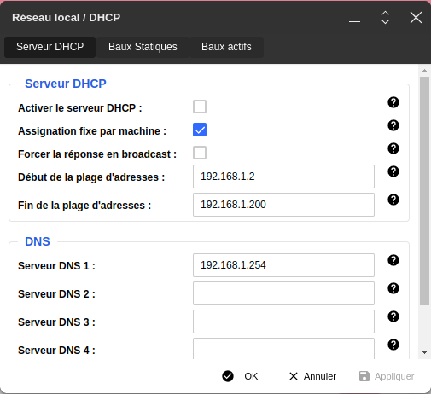Click help icon beside Serveur DNS 3
Screen dimensions: 431x394
point(393,316)
